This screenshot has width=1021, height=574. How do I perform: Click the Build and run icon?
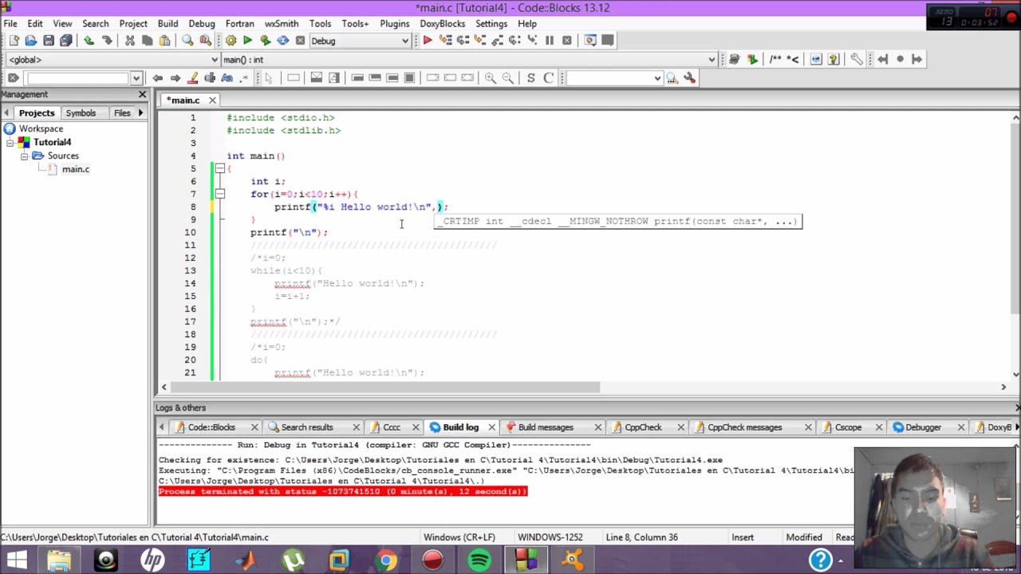(266, 41)
